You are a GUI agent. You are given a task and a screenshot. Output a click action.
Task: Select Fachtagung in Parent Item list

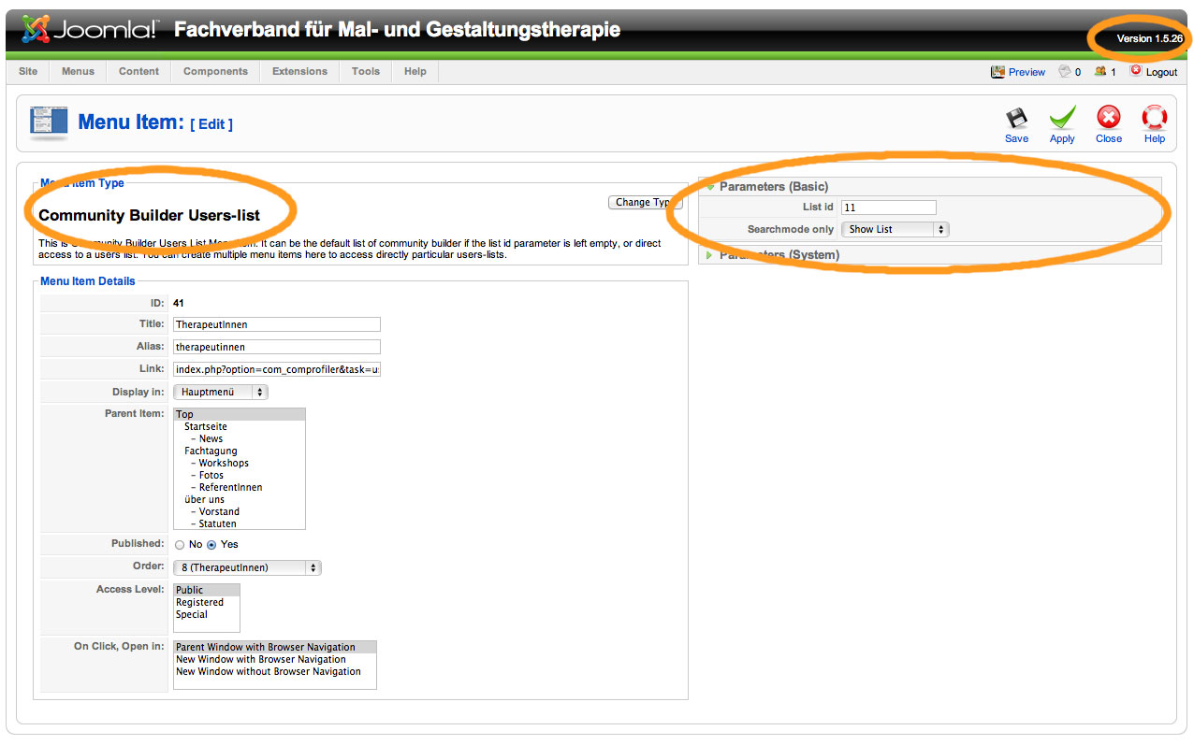tap(211, 451)
